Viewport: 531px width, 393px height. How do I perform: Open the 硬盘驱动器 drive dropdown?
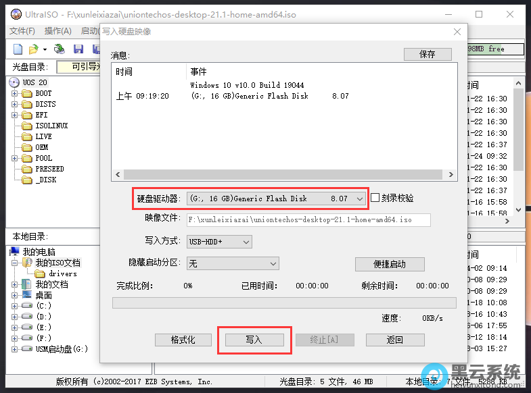click(x=359, y=199)
